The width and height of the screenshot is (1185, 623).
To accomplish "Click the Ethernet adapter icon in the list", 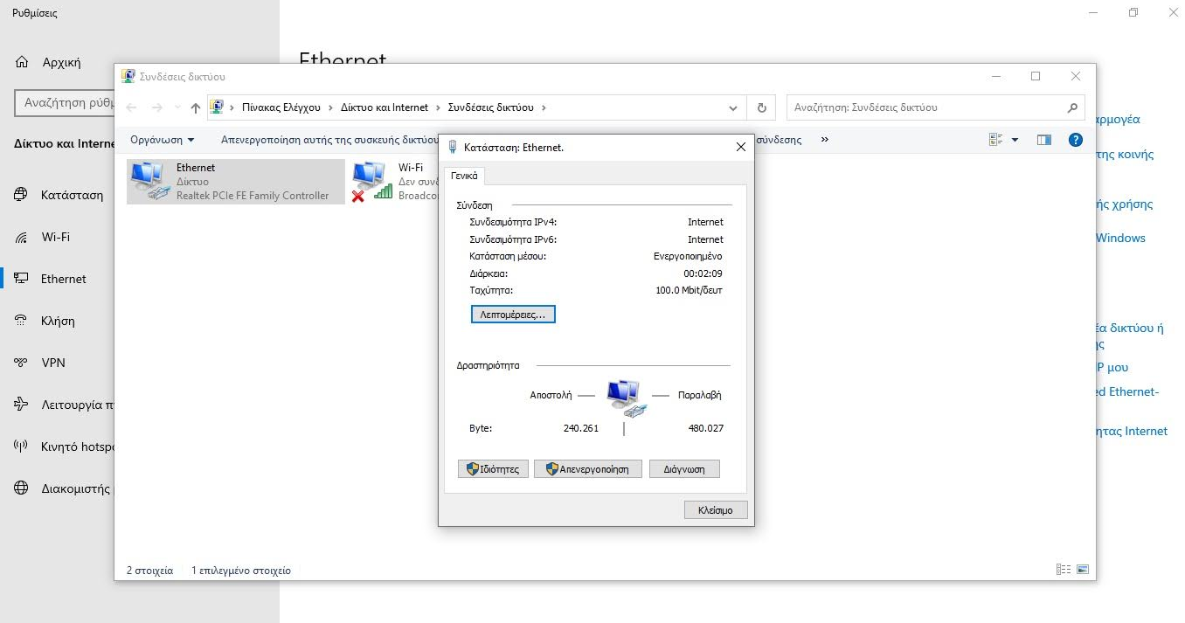I will 149,182.
